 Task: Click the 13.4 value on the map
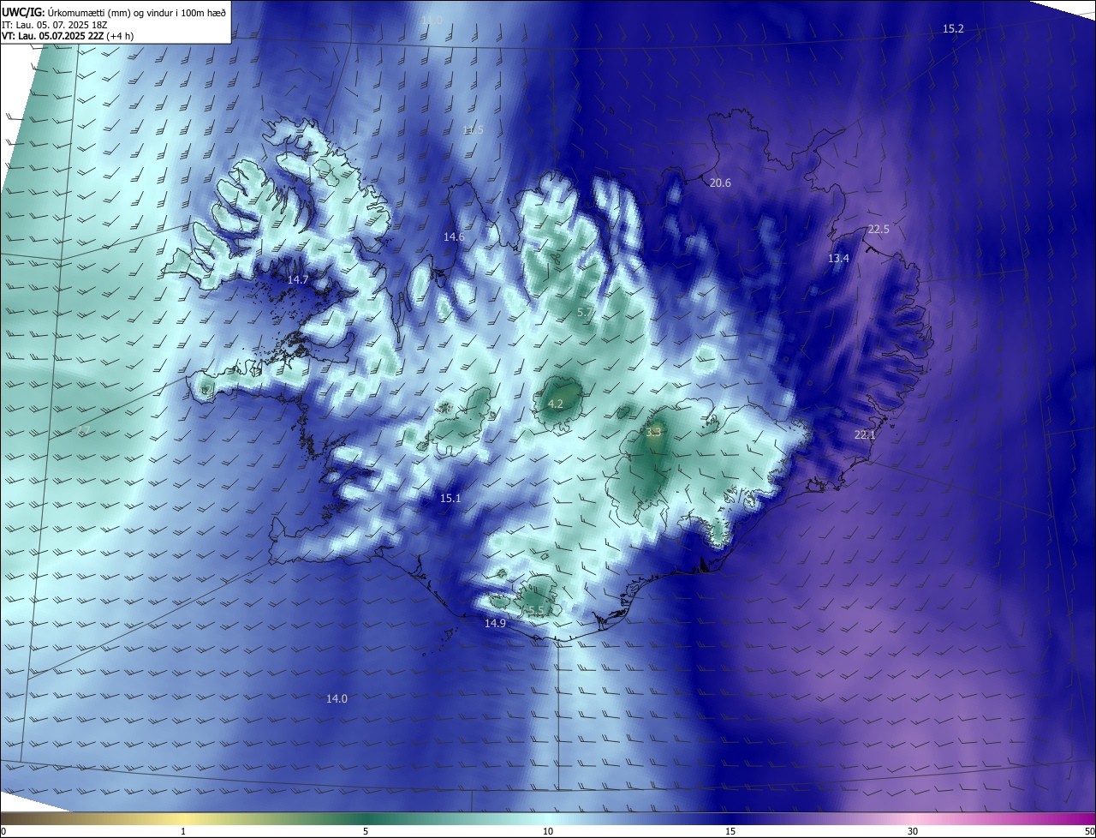(838, 259)
